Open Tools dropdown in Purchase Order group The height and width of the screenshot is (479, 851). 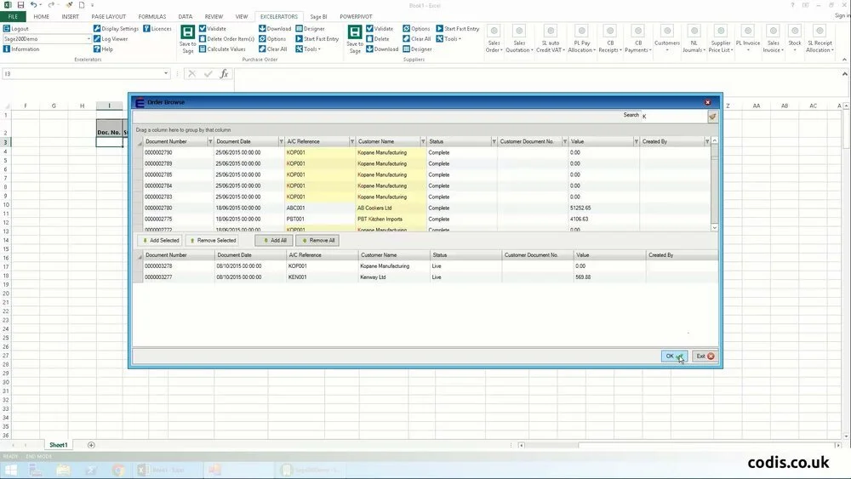308,49
